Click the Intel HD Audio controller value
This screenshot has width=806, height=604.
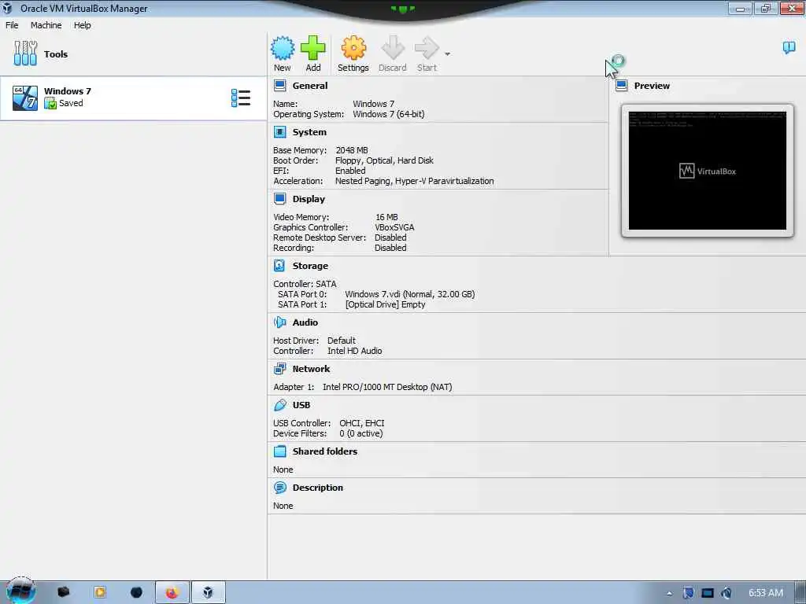coord(355,352)
